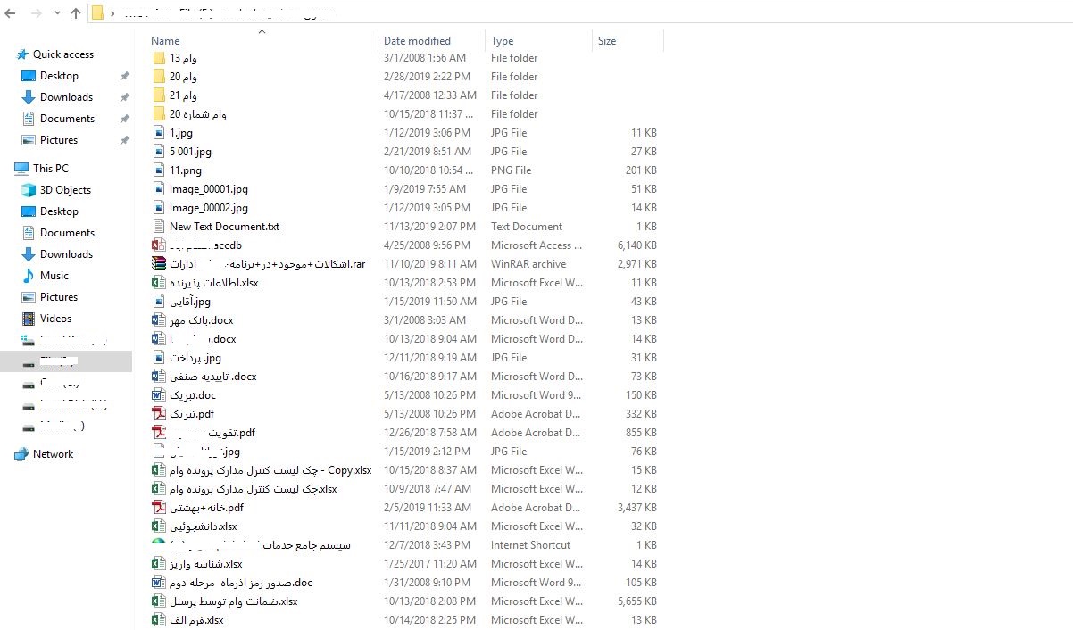Screen dimensions: 1073x630
Task: Open the recent locations dropdown arrow
Action: click(x=56, y=13)
